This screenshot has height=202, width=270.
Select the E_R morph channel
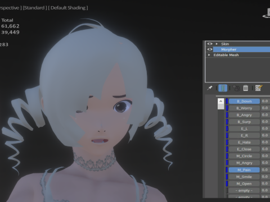click(x=244, y=135)
